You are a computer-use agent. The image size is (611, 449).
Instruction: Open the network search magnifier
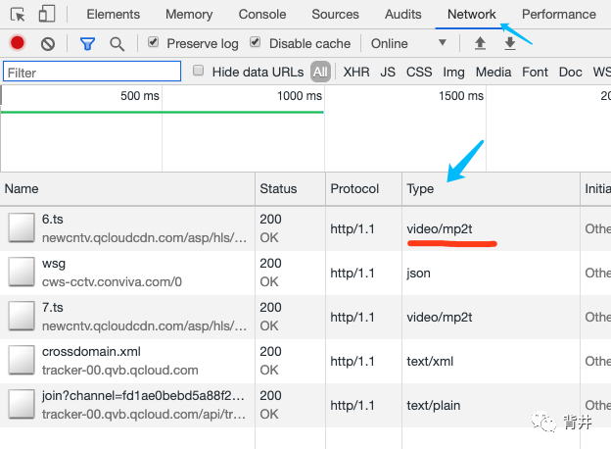pyautogui.click(x=117, y=44)
